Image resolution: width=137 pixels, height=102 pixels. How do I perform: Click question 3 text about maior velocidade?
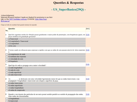point(27,65)
